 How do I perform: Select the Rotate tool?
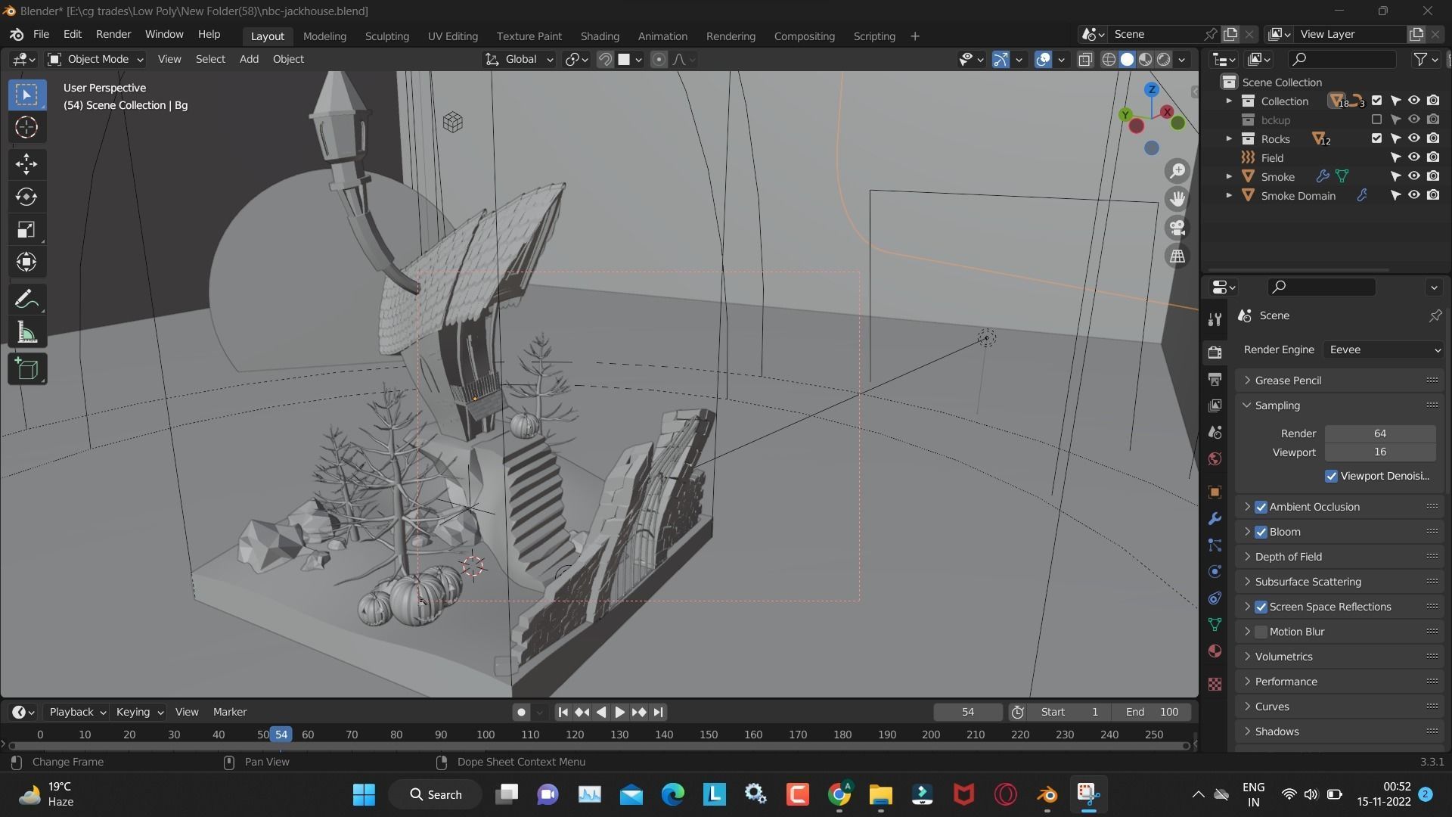(x=26, y=197)
